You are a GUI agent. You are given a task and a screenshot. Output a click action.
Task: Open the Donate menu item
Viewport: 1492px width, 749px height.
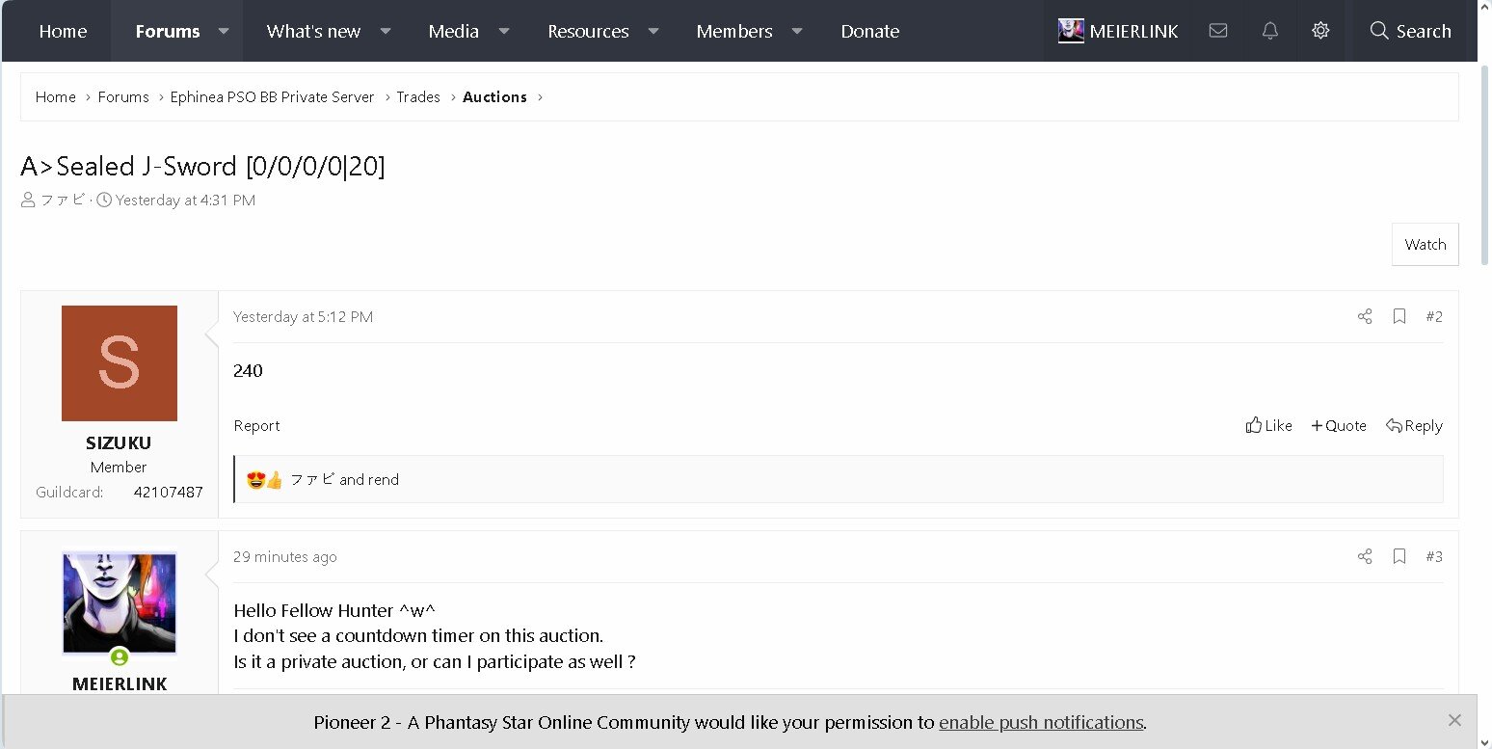(869, 31)
